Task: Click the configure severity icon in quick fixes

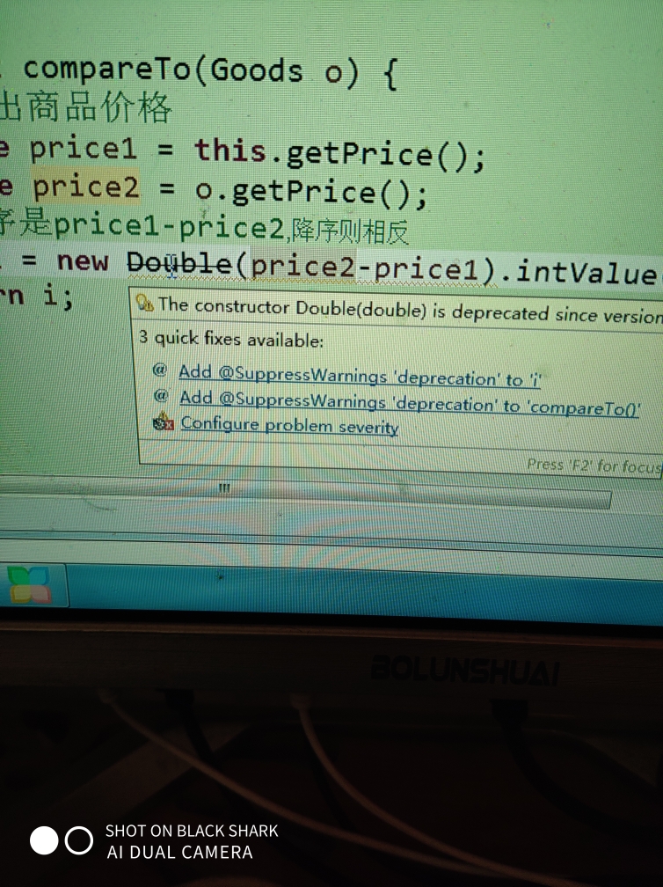Action: click(164, 422)
